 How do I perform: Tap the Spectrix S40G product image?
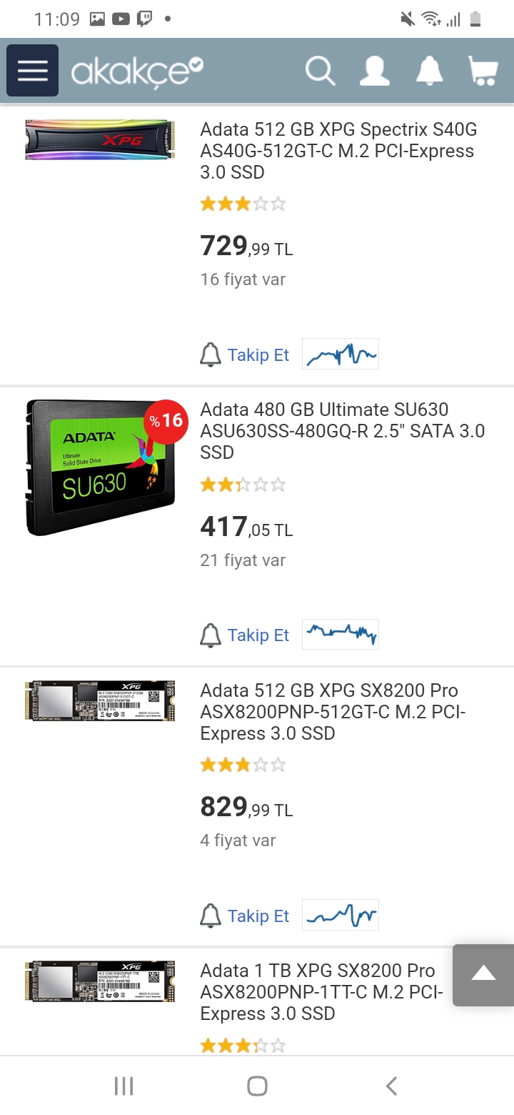pyautogui.click(x=100, y=139)
